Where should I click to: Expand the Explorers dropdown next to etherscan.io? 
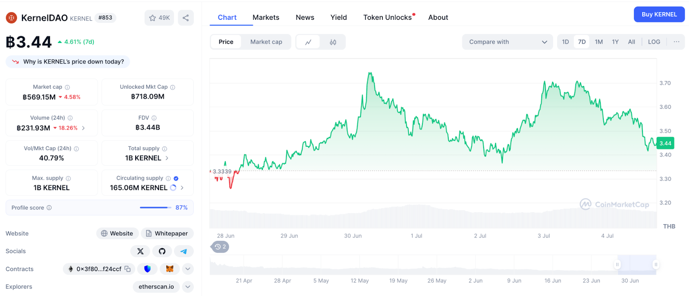point(188,287)
